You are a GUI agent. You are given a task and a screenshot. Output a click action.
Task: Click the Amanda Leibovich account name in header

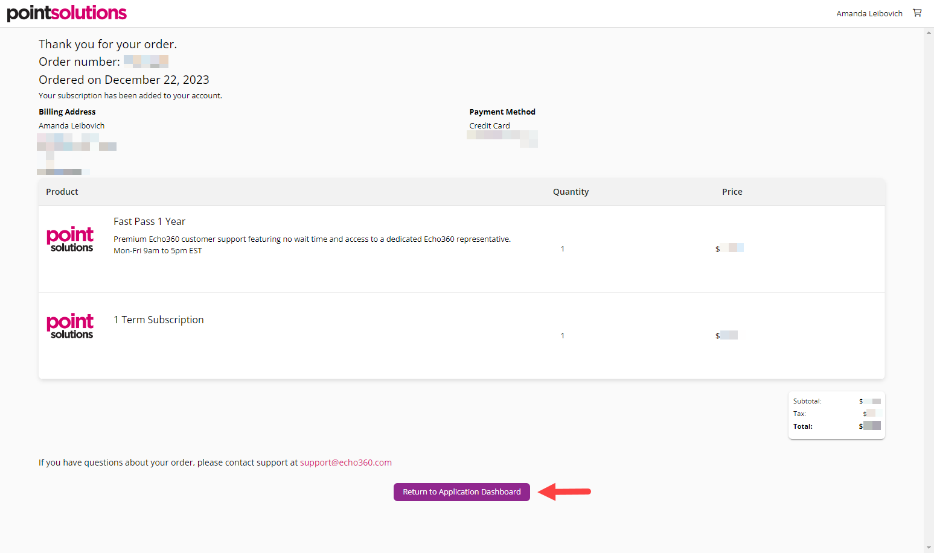point(869,13)
